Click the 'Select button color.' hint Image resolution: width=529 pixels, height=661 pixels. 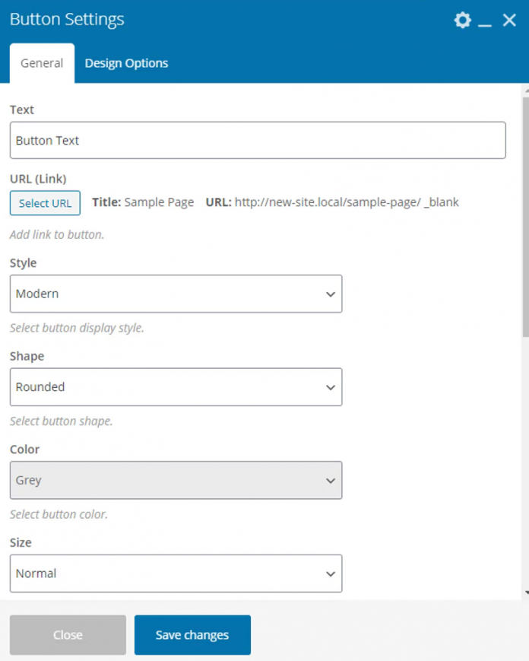click(59, 514)
